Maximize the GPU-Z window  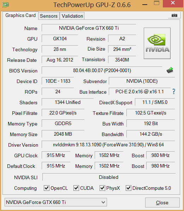click(156, 3)
